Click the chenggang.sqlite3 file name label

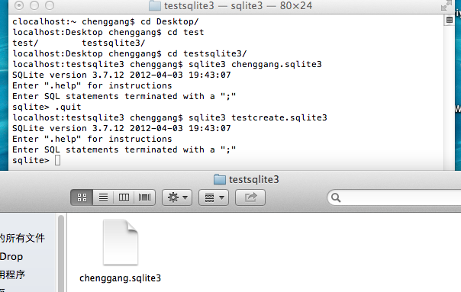click(x=121, y=278)
